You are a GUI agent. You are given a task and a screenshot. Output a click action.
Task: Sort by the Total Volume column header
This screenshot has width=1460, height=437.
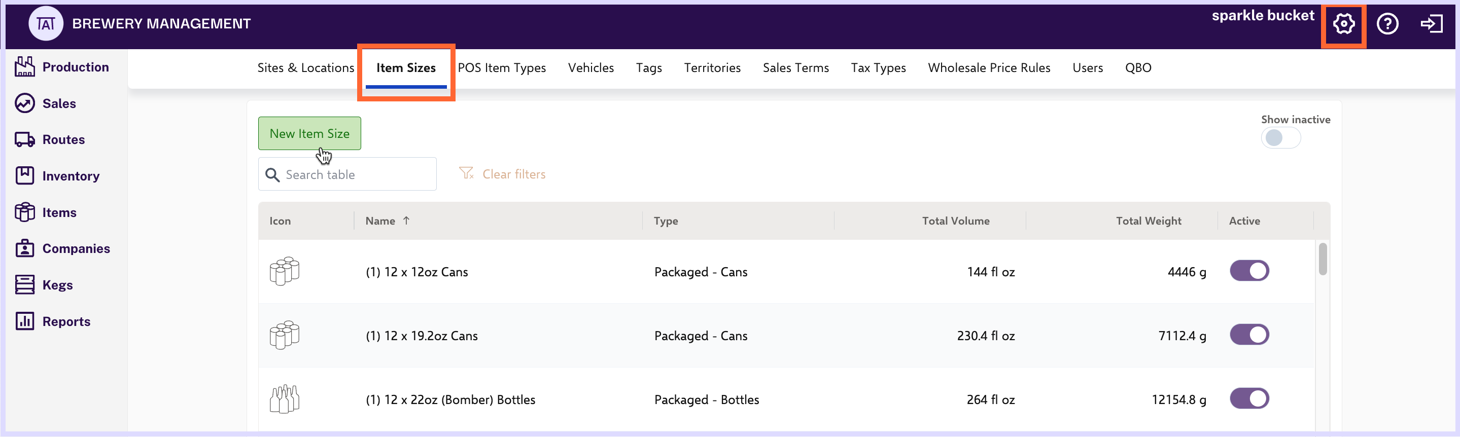[956, 221]
